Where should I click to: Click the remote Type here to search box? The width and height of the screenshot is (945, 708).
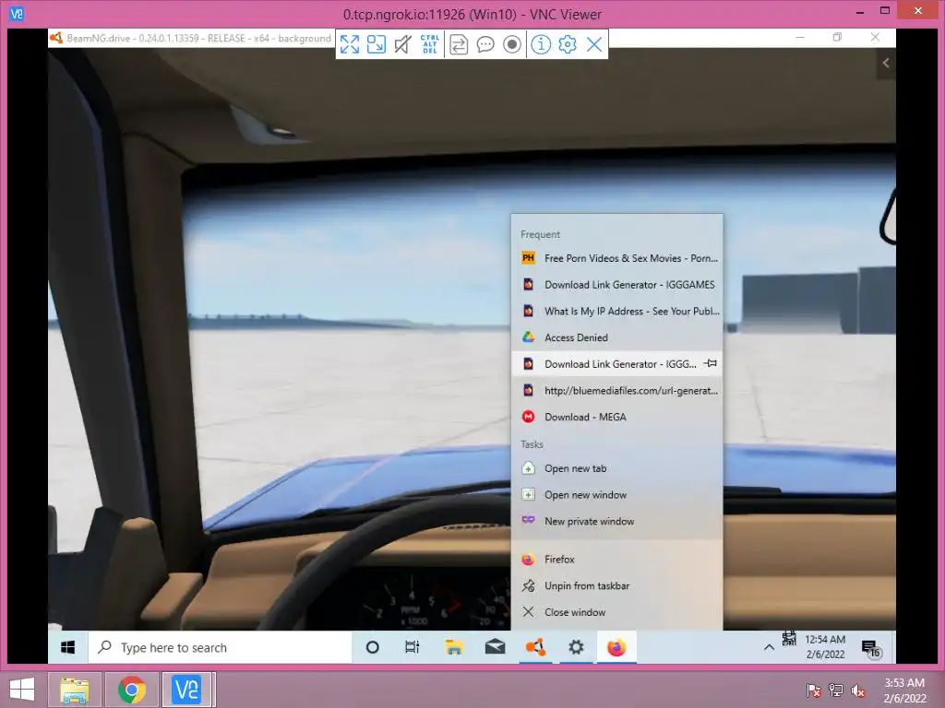tap(220, 647)
